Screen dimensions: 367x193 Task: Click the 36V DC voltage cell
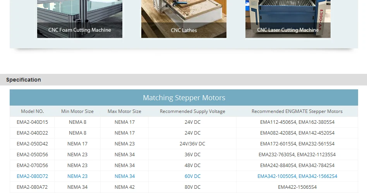[192, 154]
